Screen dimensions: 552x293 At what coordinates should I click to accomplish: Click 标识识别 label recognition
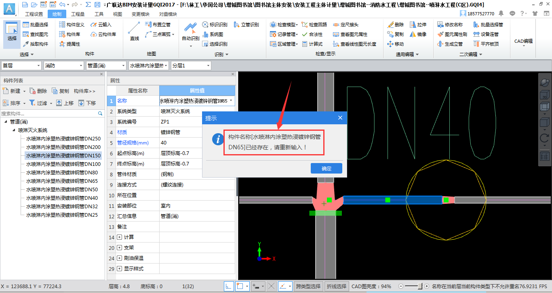tap(215, 25)
